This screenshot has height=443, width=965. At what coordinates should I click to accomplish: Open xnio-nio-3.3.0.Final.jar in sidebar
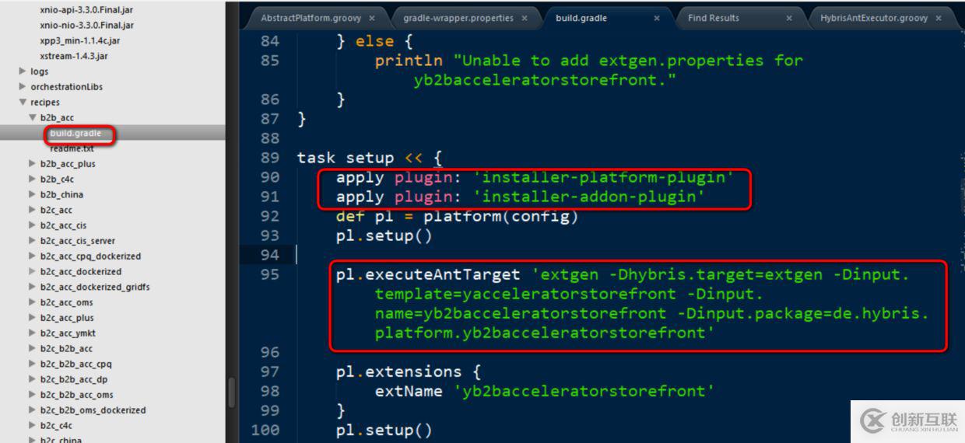pyautogui.click(x=86, y=26)
